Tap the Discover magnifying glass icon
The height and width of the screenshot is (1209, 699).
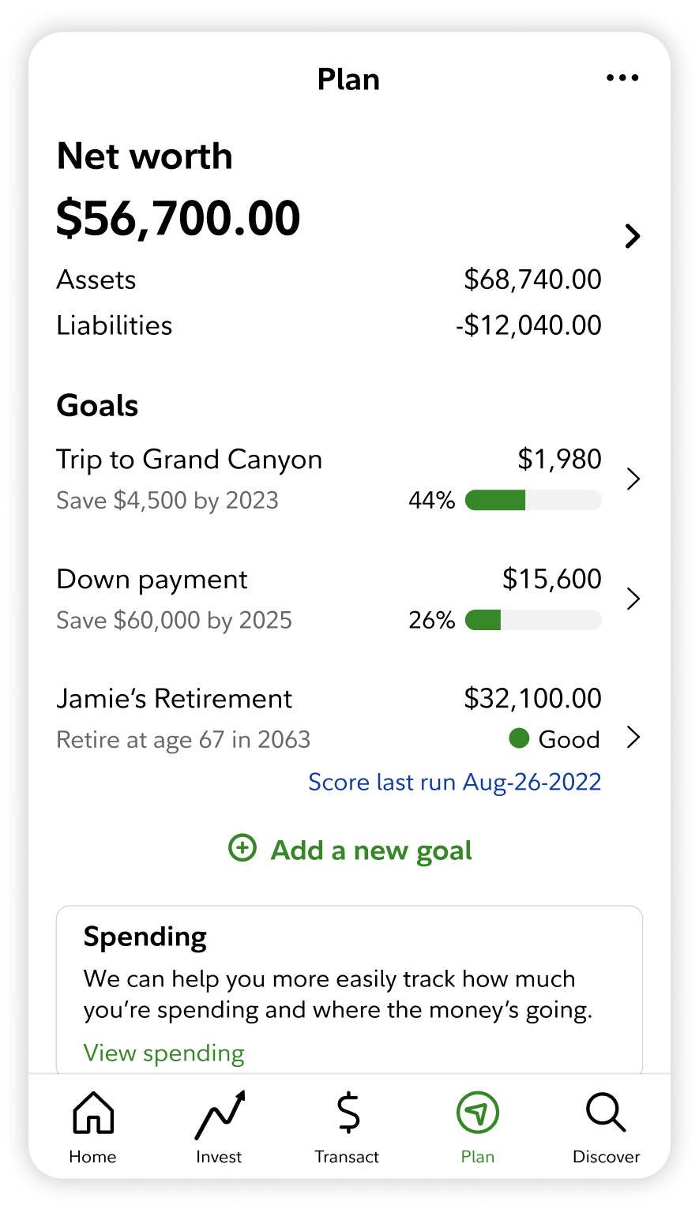(606, 1113)
